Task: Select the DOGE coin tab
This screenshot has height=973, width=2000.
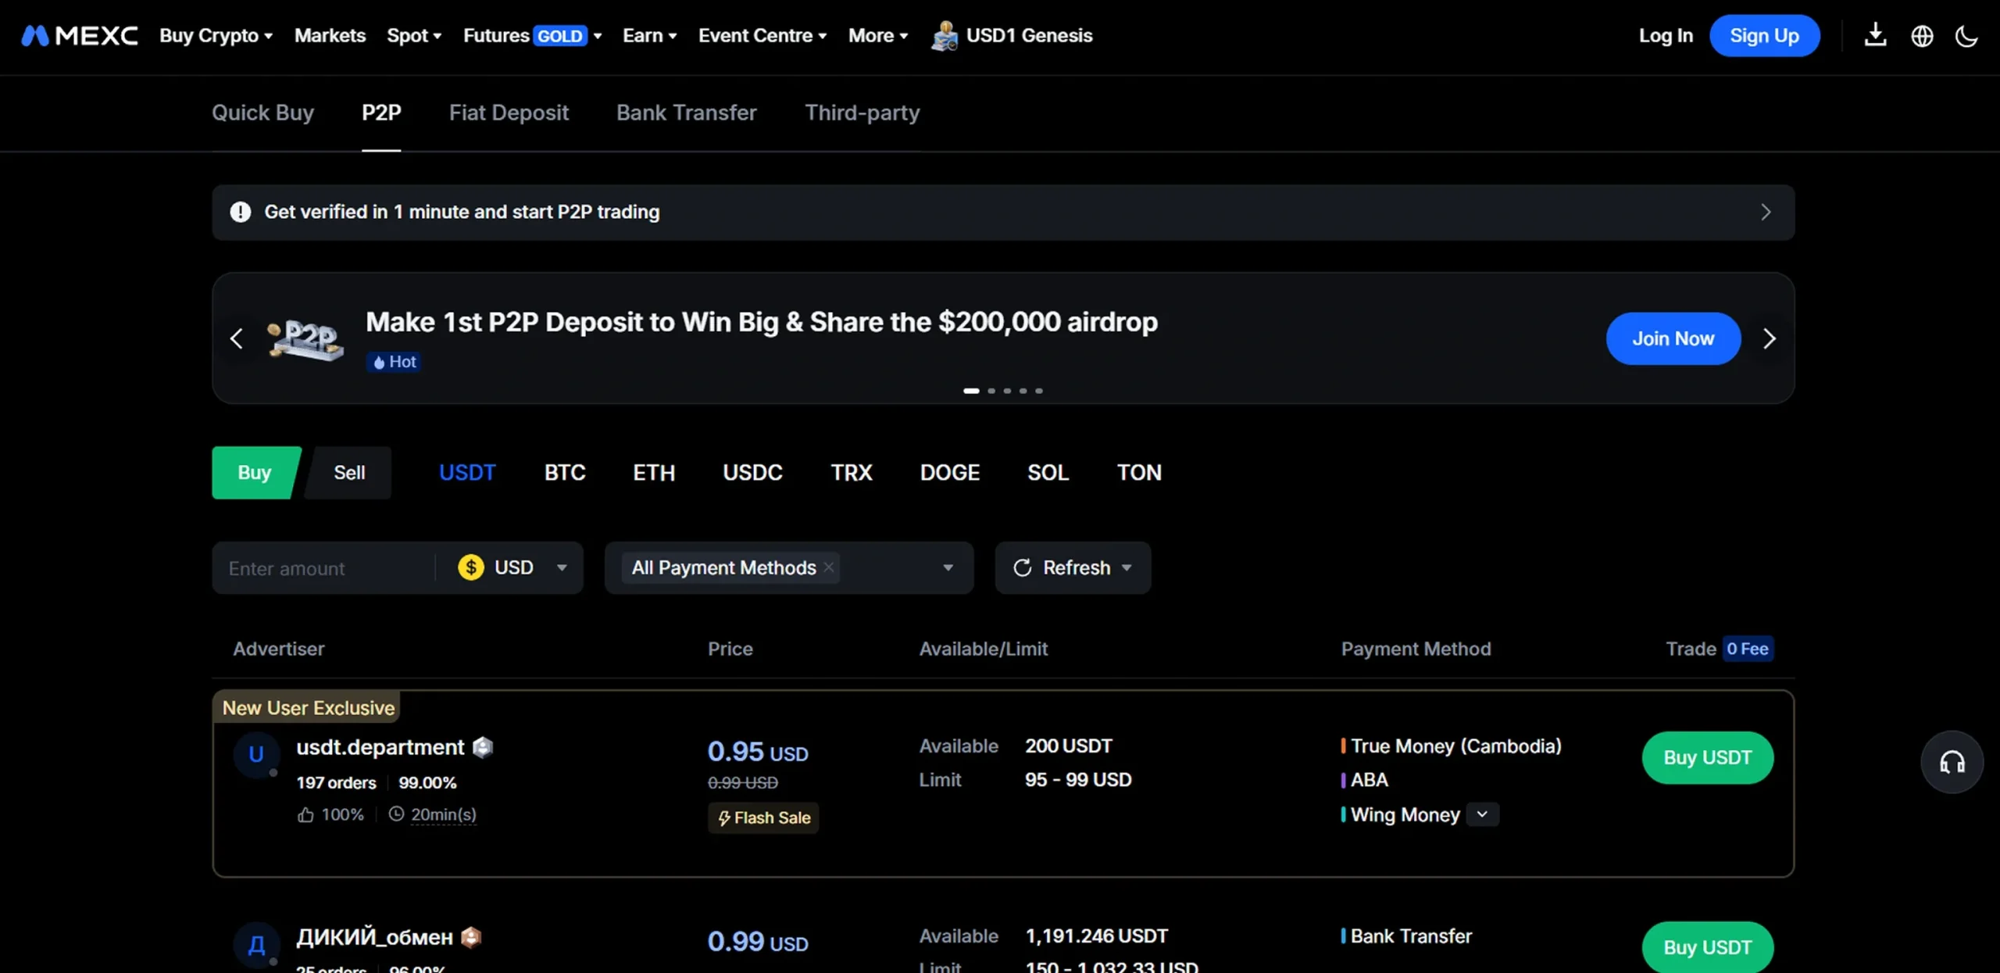Action: [950, 473]
